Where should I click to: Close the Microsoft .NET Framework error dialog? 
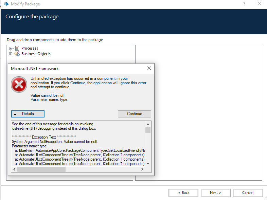(x=149, y=69)
